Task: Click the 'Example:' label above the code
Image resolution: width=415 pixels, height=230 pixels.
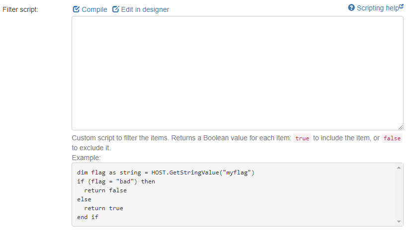Action: tap(86, 158)
